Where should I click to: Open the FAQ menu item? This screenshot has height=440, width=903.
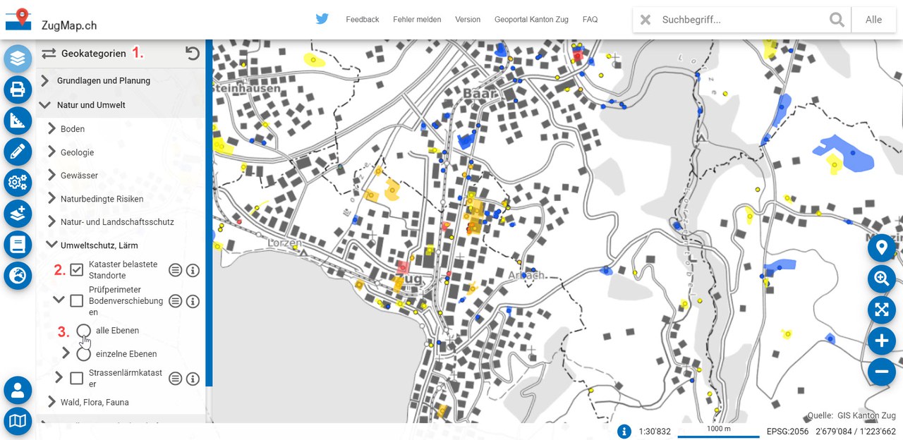pyautogui.click(x=590, y=20)
